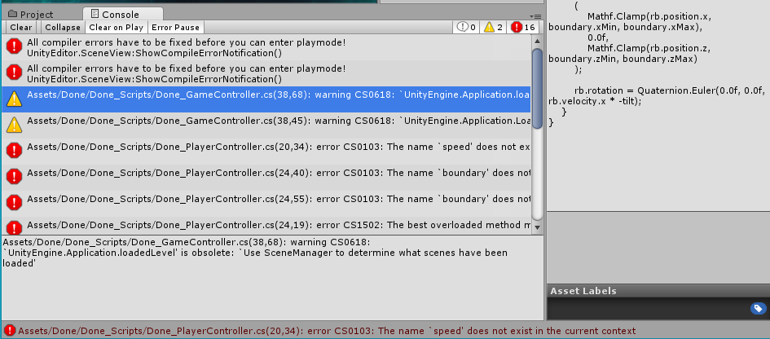Click the rb.rotation Quaternion.Euler code line
The height and width of the screenshot is (339, 770).
(x=656, y=96)
